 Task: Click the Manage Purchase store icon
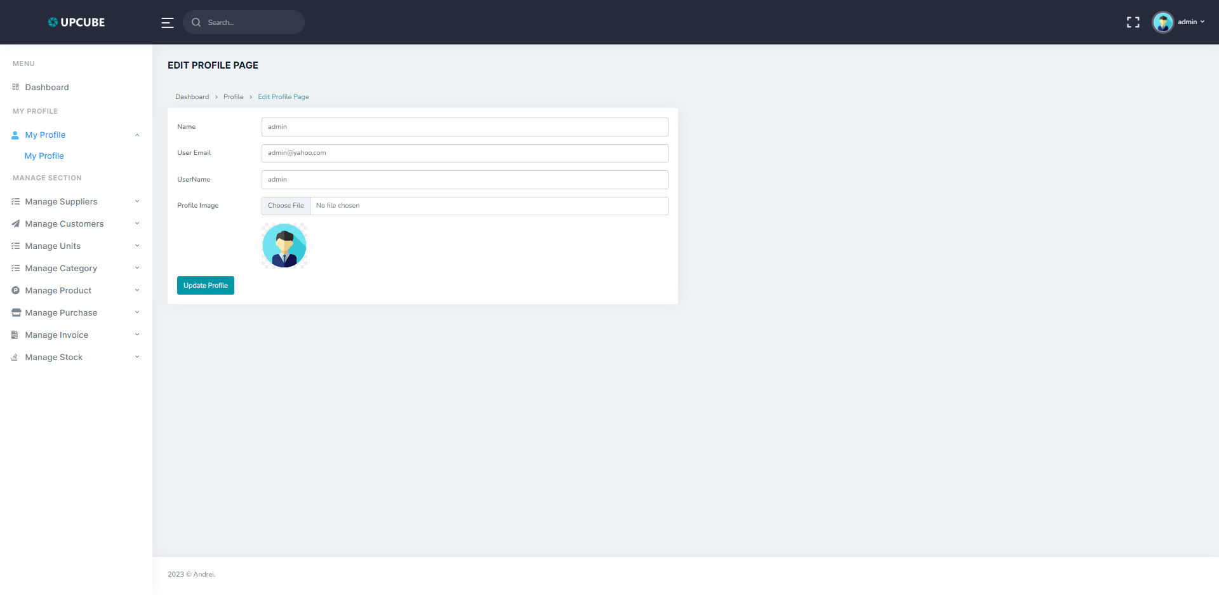click(16, 312)
